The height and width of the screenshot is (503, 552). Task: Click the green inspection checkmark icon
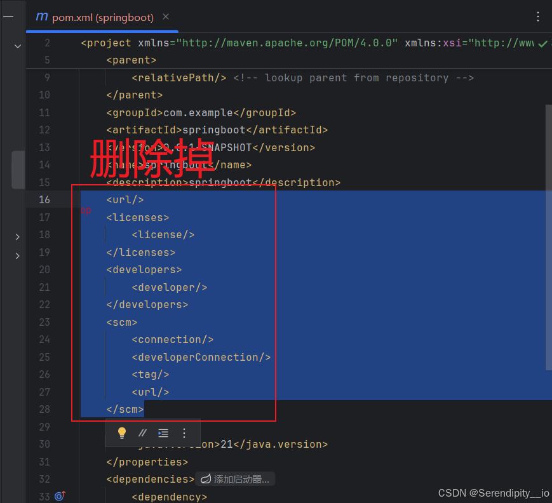(543, 44)
